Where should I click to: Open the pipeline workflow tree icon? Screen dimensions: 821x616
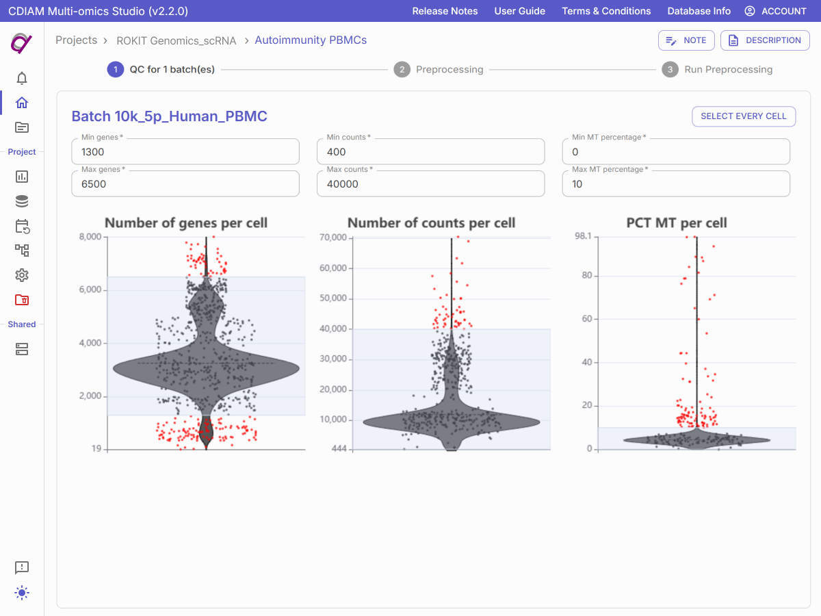click(x=22, y=251)
